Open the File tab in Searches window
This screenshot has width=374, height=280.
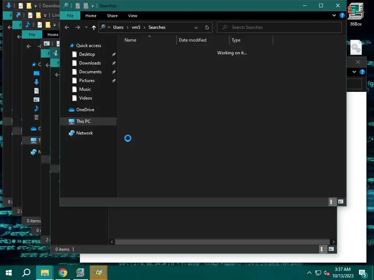click(x=70, y=16)
